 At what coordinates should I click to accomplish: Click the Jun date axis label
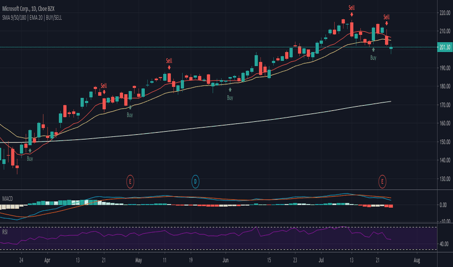(226, 260)
